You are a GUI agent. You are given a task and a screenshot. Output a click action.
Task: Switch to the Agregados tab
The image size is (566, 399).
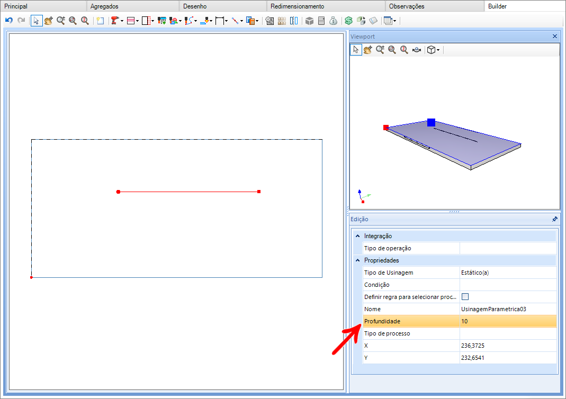[x=104, y=6]
